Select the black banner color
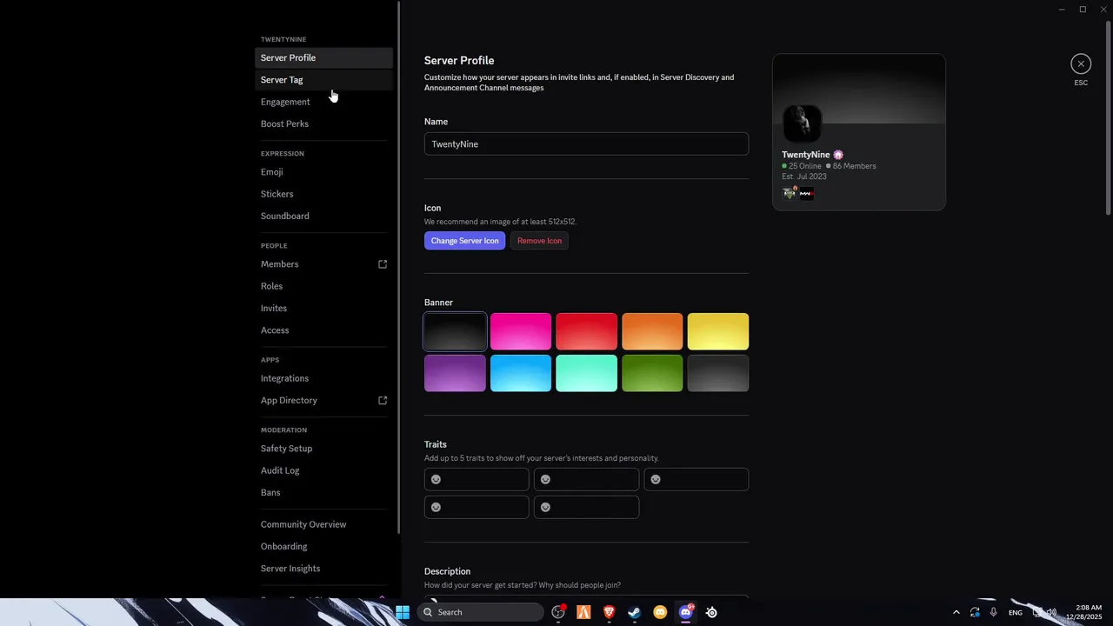 (x=455, y=331)
